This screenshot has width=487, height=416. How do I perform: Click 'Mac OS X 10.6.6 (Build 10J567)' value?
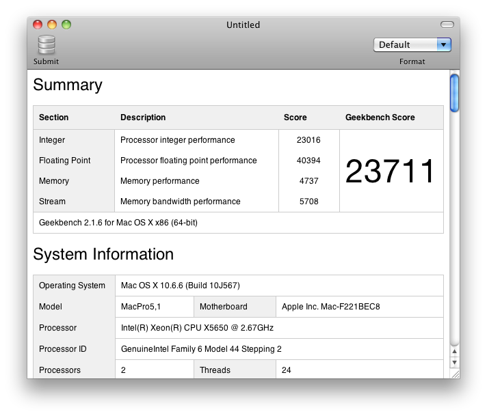pos(181,286)
